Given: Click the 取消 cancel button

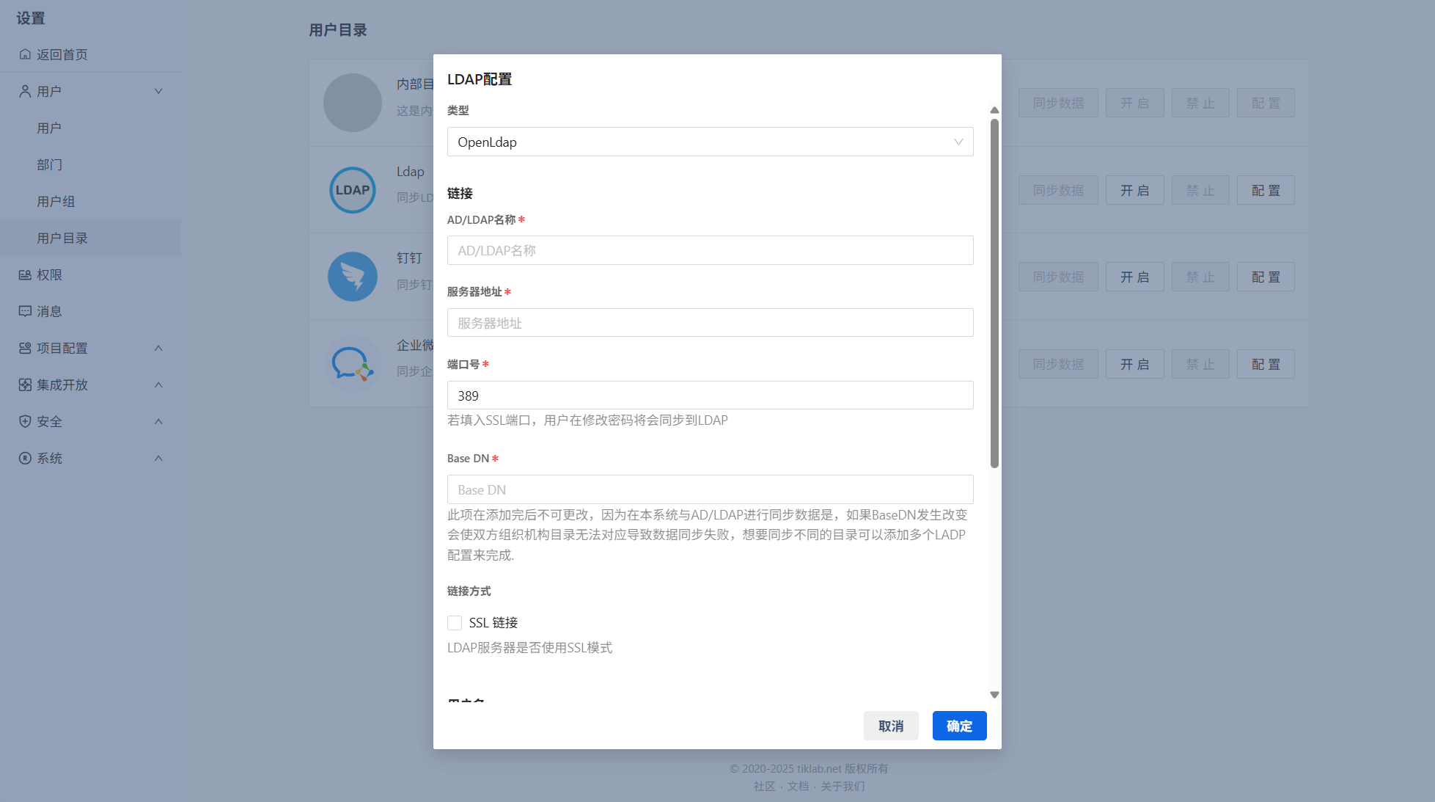Looking at the screenshot, I should 891,726.
